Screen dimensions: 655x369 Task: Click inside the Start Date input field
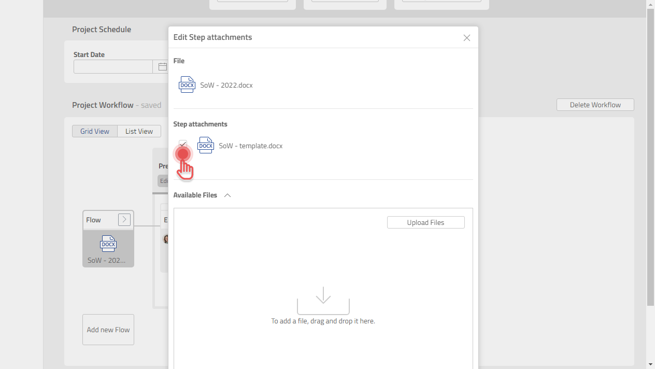(x=113, y=66)
